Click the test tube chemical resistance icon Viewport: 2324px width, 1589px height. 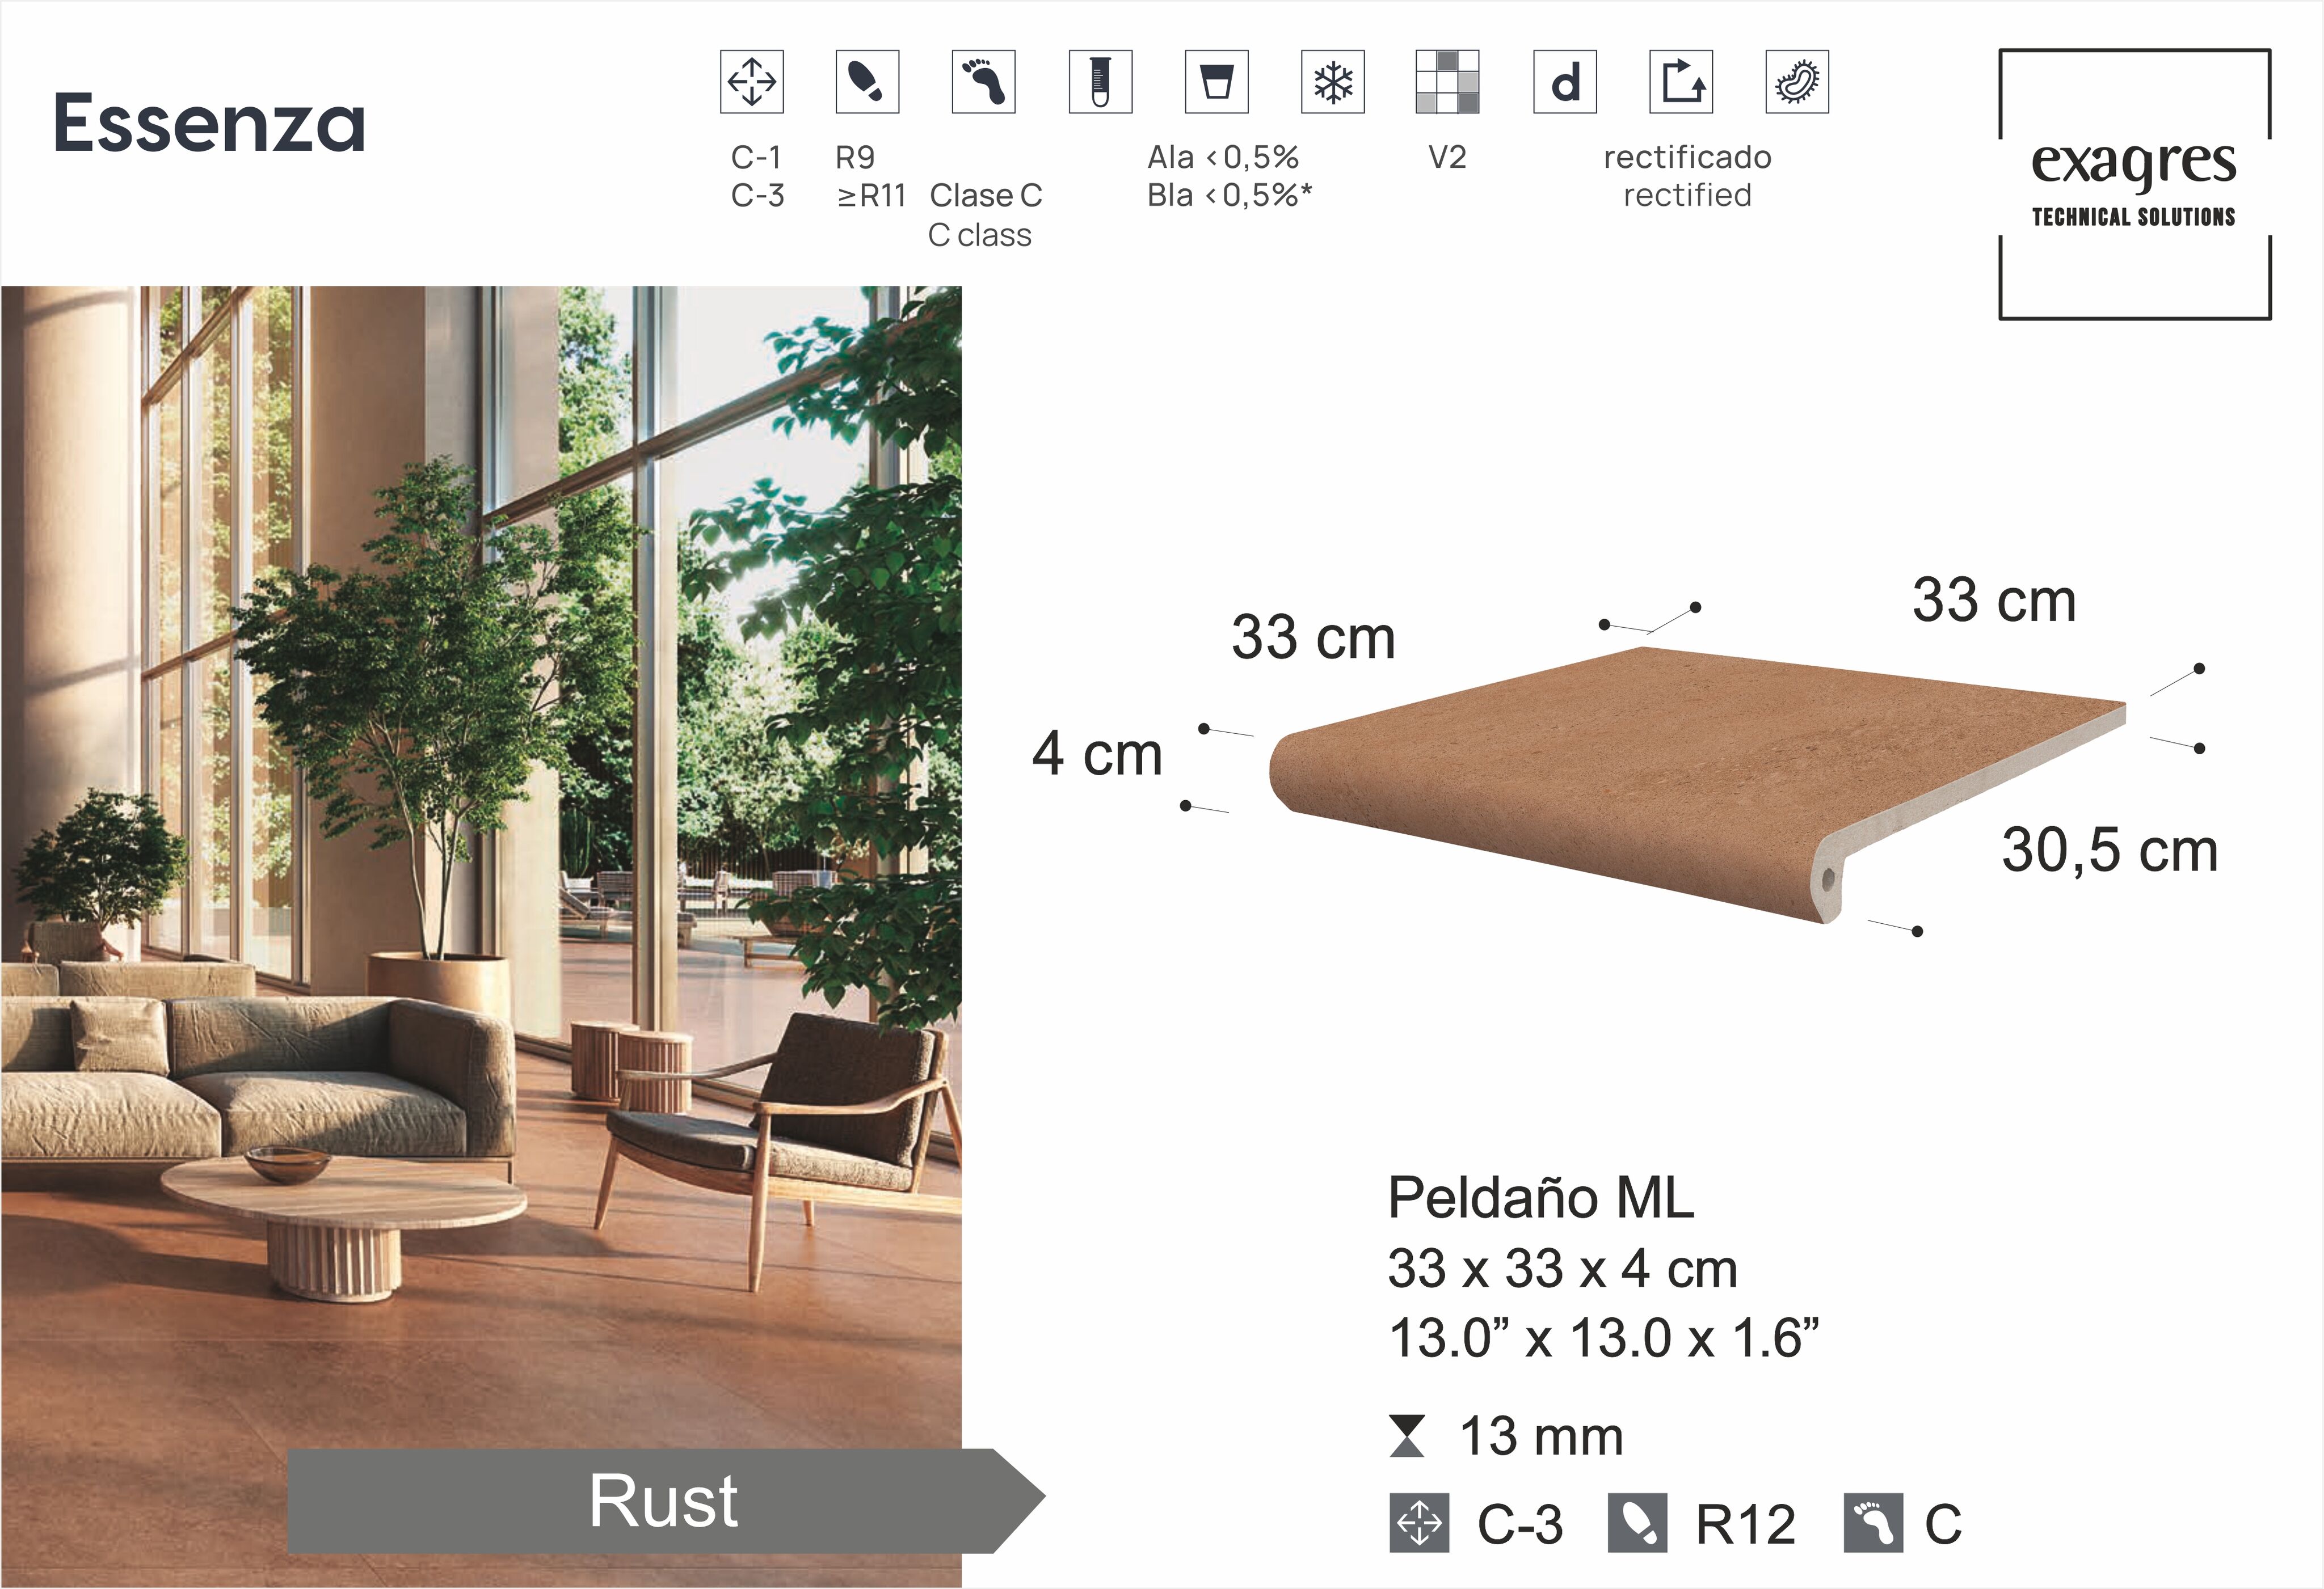point(1100,82)
